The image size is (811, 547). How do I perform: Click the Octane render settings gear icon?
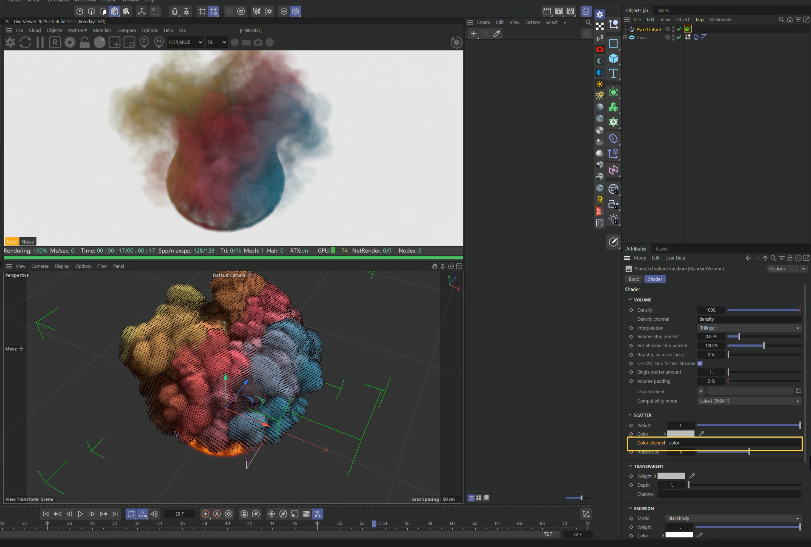coord(70,43)
